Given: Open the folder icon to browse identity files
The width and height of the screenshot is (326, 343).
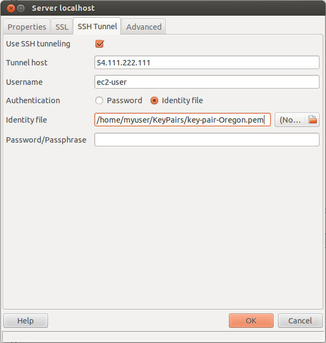Looking at the screenshot, I should 313,120.
